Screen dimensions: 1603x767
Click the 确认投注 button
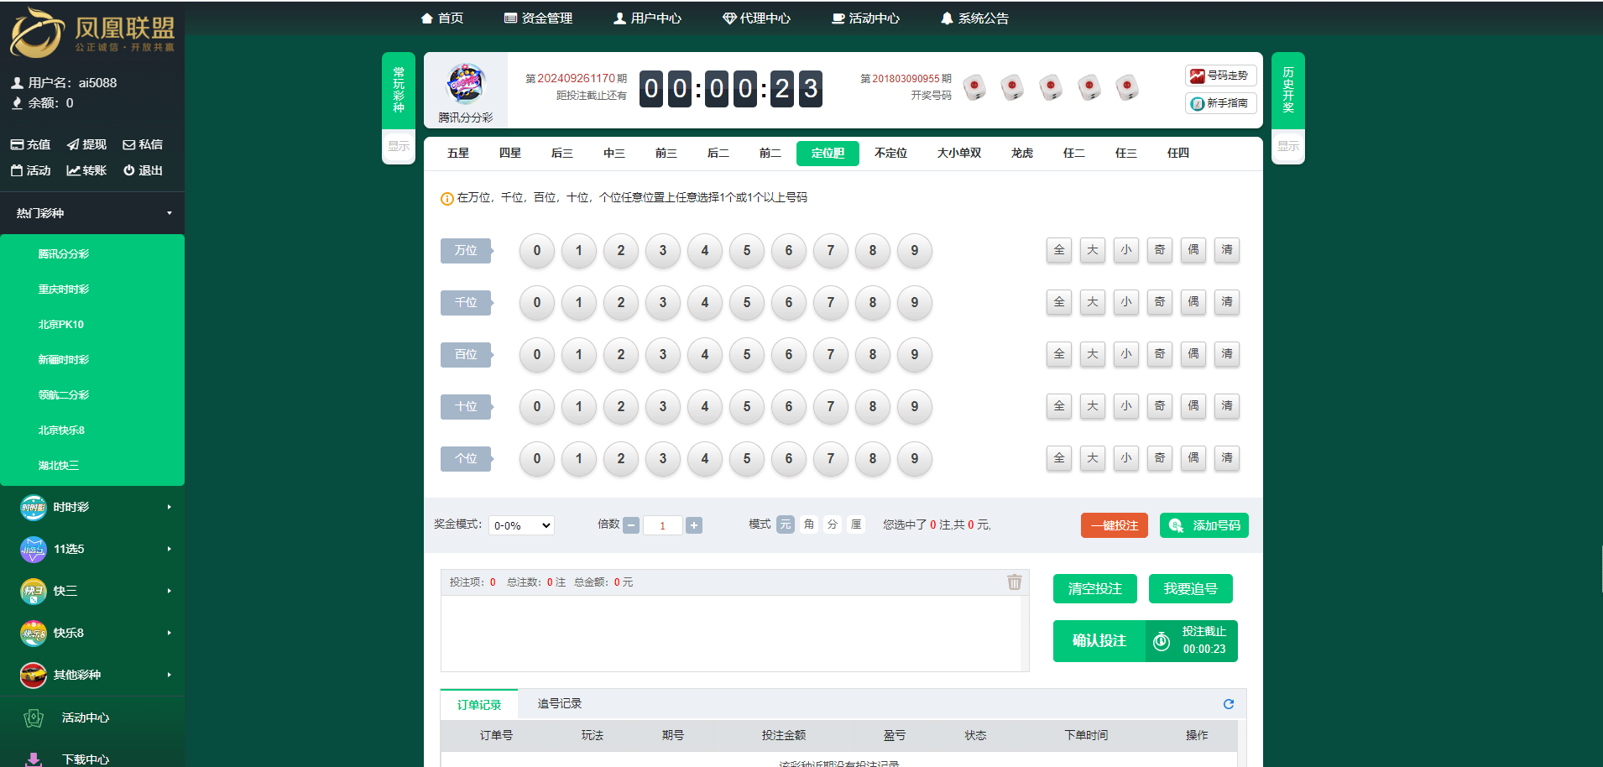tap(1099, 641)
